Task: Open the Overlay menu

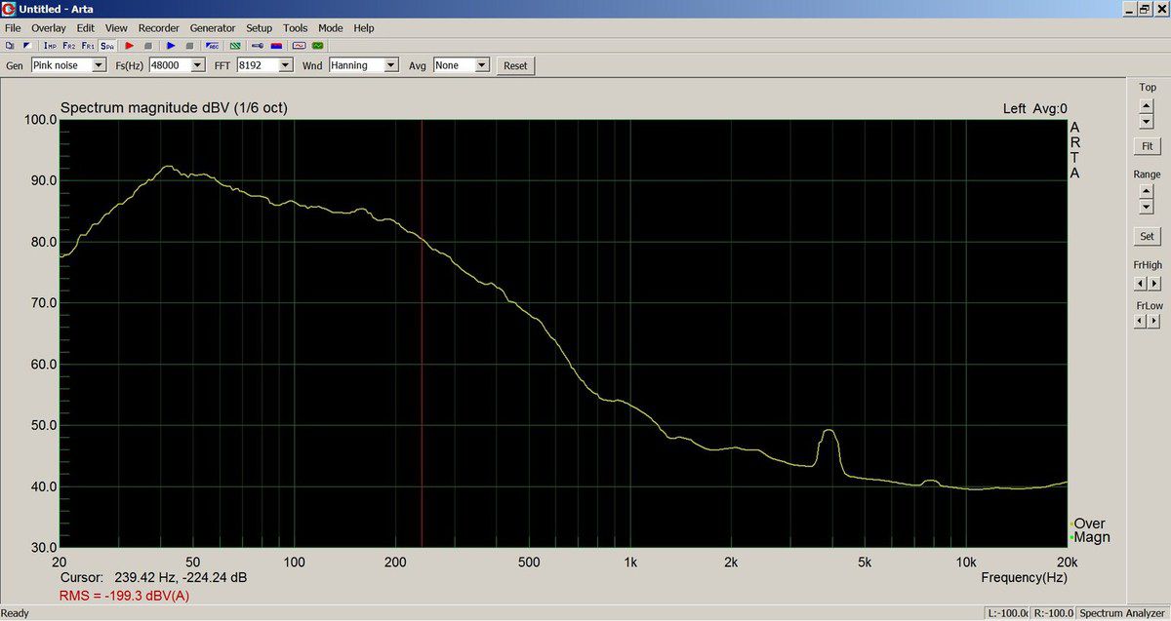Action: click(x=48, y=28)
